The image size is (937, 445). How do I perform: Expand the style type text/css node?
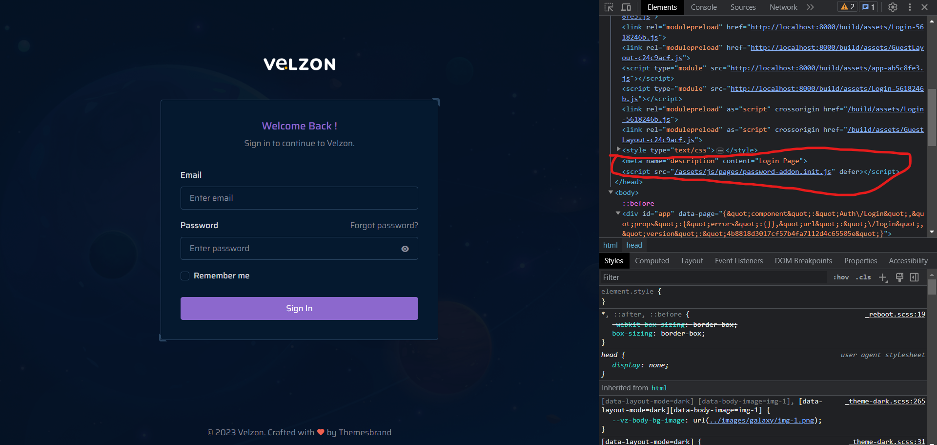click(618, 149)
